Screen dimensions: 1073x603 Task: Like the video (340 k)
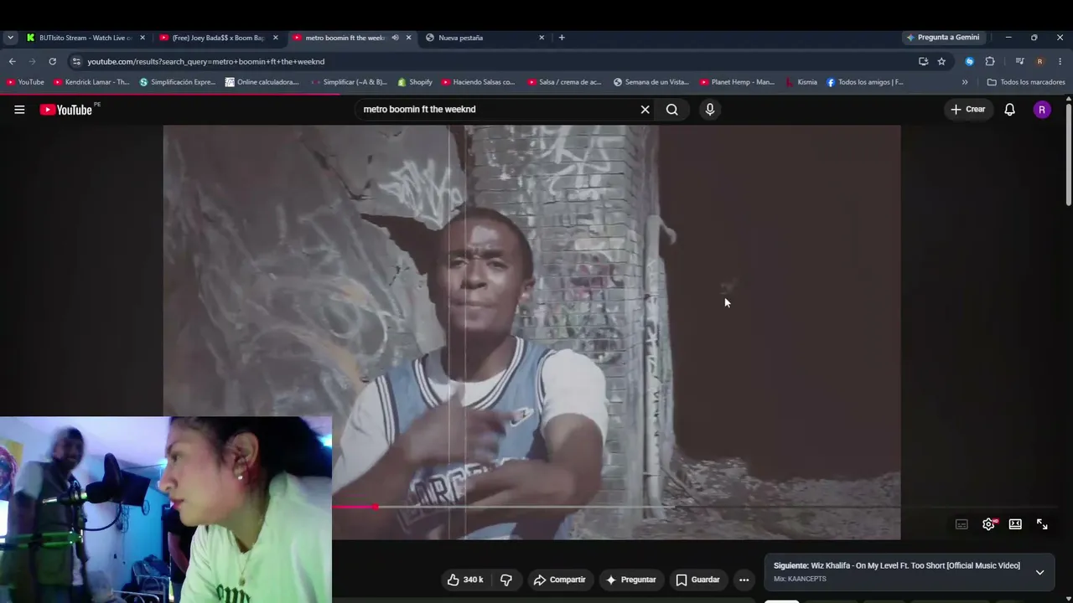[x=465, y=580]
